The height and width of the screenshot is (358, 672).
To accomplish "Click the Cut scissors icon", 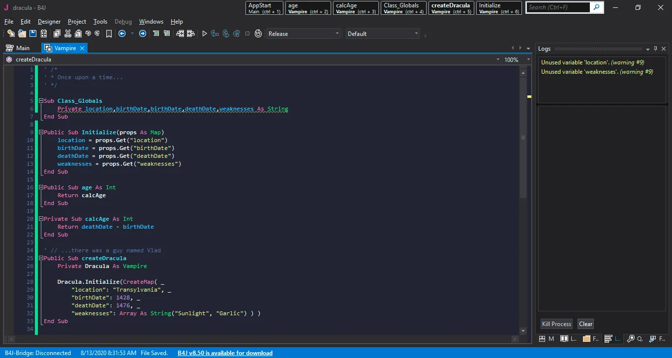I will [x=67, y=33].
